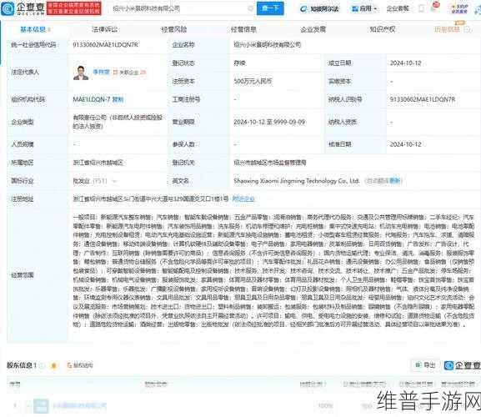The image size is (481, 417).
Task: Expand the 批发业 industry chevron
Action: click(x=114, y=181)
